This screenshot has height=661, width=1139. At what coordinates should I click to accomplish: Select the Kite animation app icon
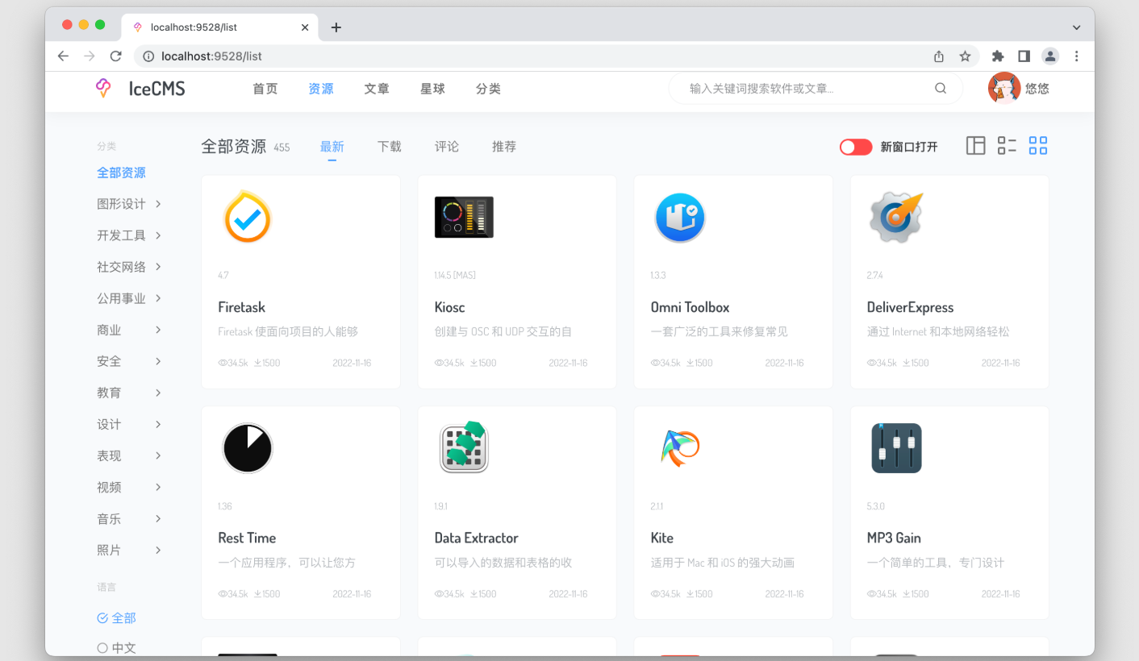point(680,448)
